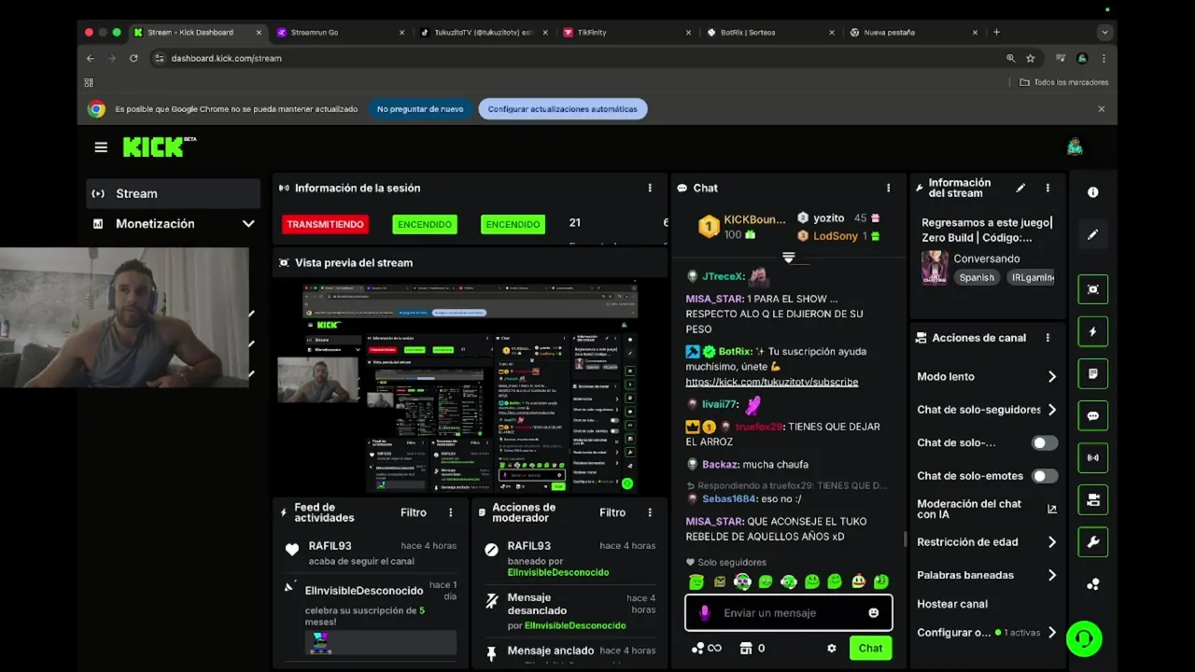Dismiss the Chrome update notification bar
The width and height of the screenshot is (1195, 672).
(1101, 109)
